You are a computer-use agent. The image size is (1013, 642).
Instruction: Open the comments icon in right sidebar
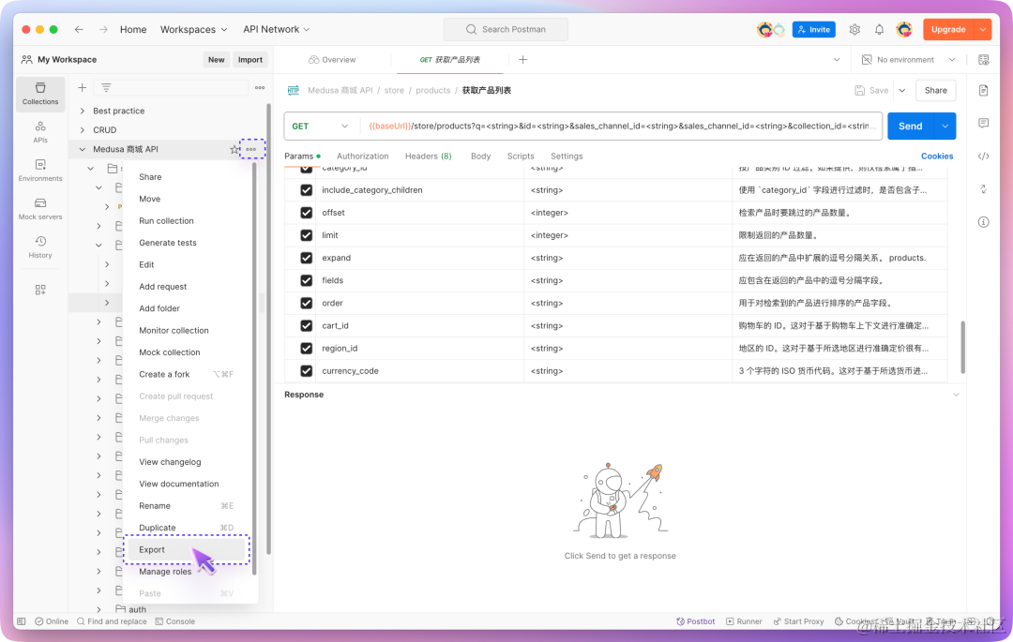pyautogui.click(x=983, y=123)
